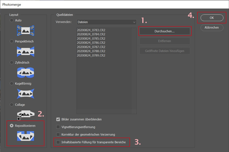Click the Perspektivisch layout preview icon
The image size is (229, 152).
pos(25,52)
